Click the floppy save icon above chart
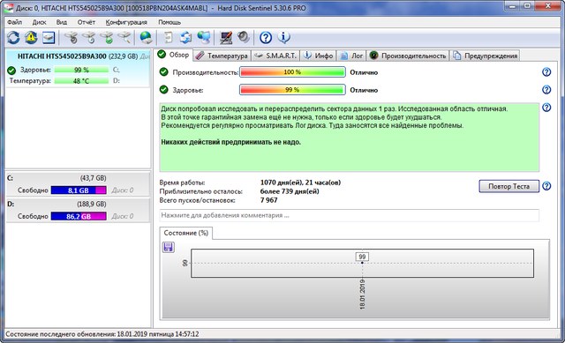Viewport: 565px width, 343px height. coord(169,247)
